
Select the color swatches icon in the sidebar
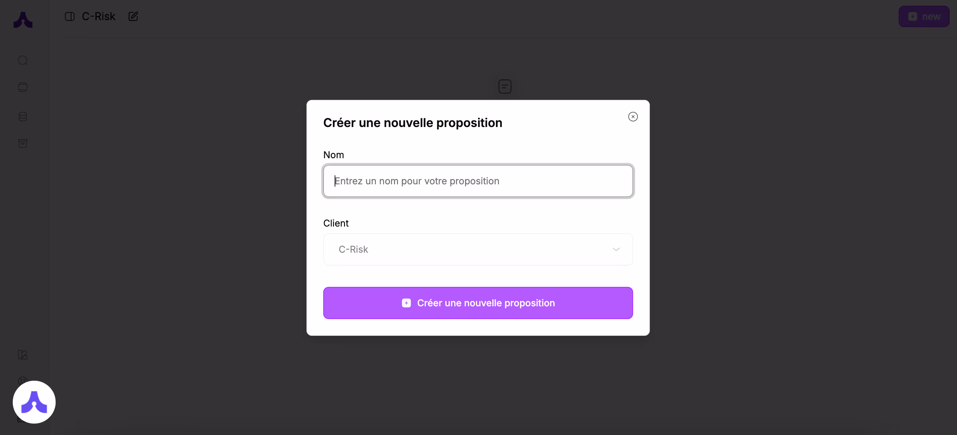point(23,355)
